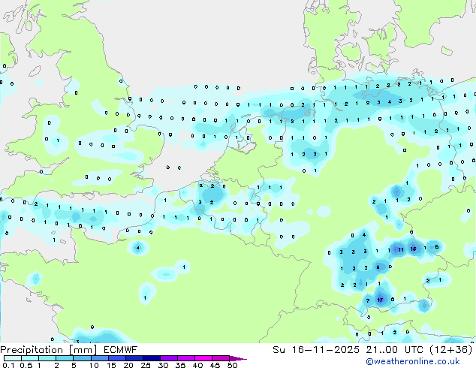Viewport: 476px width, 368px height.
Task: Click the 0.1–0.5 mm legend swatch
Action: (x=13, y=358)
